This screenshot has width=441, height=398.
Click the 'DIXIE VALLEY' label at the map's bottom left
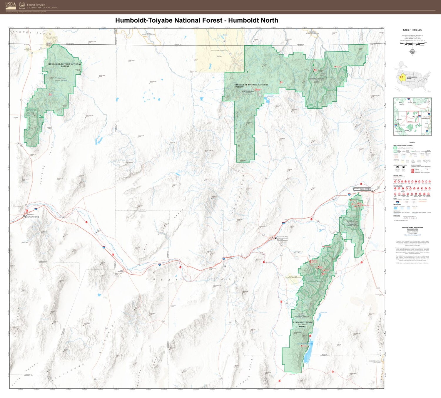pos(25,374)
